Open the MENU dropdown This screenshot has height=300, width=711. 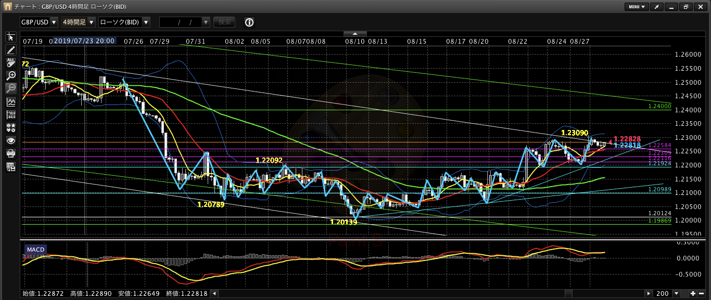coord(637,7)
